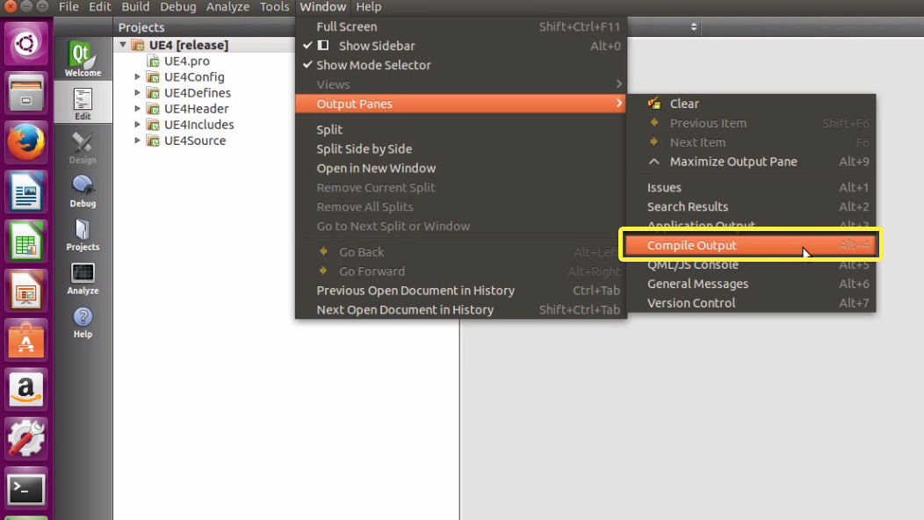Screen dimensions: 924x520
Task: Open the QML/JS Console pane
Action: coord(751,264)
